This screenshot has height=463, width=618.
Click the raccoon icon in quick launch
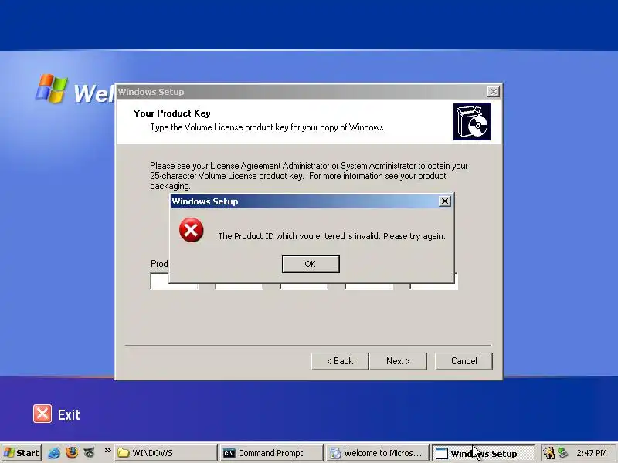[x=90, y=453]
